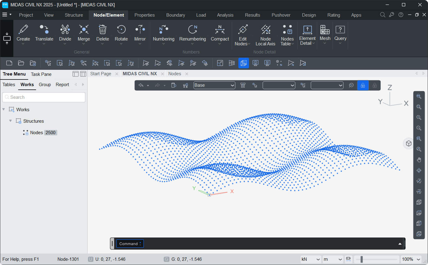The width and height of the screenshot is (428, 265).
Task: Adjust the status bar zoom slider handle
Action: 361,259
